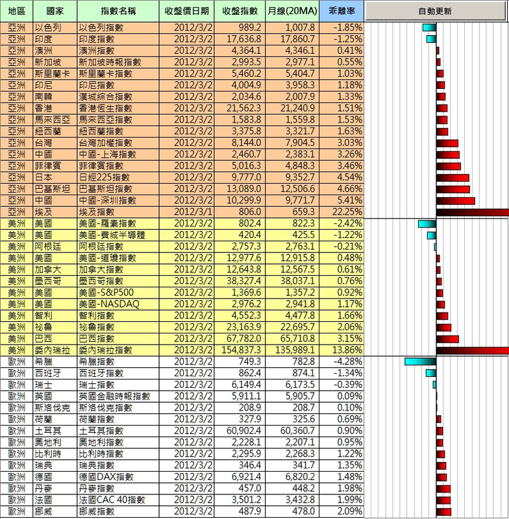
Task: Click the Egypt row red deviation bar
Action: [x=473, y=213]
